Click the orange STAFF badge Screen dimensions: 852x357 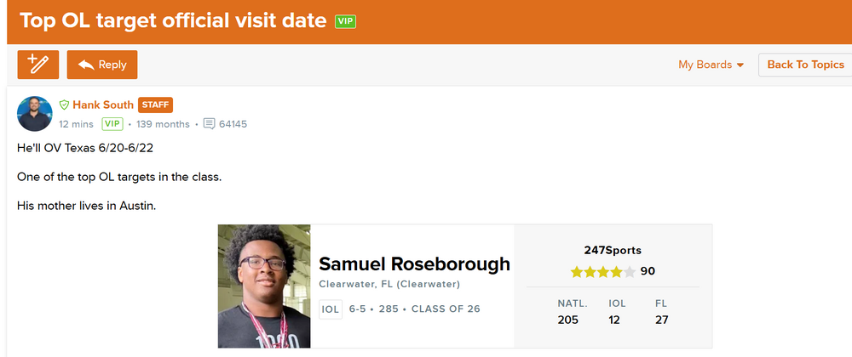click(x=156, y=105)
